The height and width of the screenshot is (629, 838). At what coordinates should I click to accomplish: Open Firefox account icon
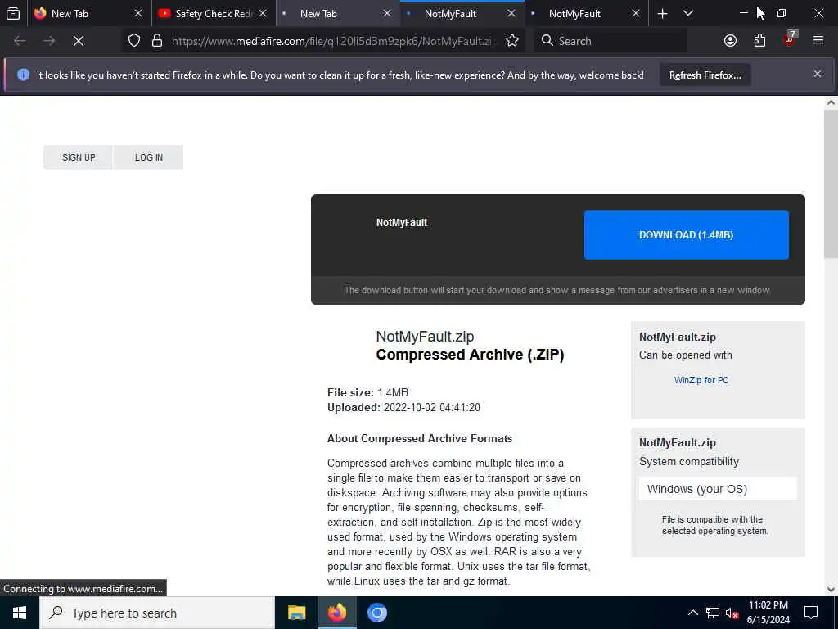click(x=730, y=41)
